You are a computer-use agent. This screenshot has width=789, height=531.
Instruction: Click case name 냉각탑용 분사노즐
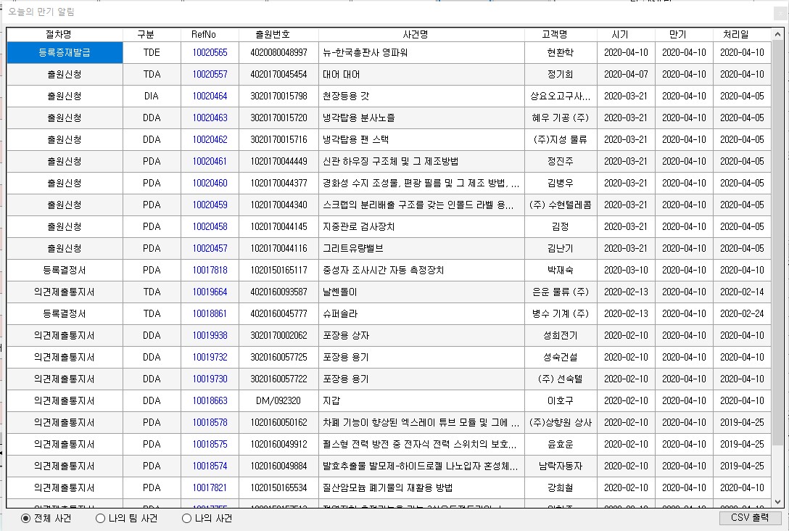358,118
